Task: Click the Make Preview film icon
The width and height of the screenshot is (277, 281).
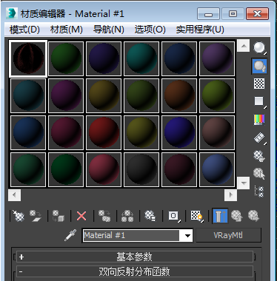Action: pos(259,138)
